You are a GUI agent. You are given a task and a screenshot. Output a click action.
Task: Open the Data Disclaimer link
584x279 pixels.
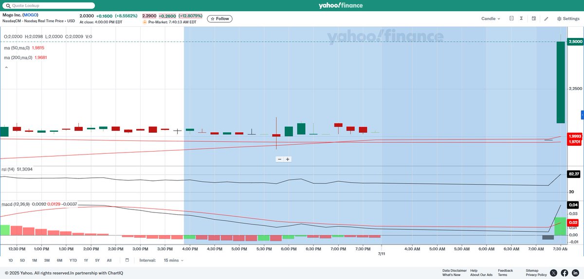(x=454, y=270)
